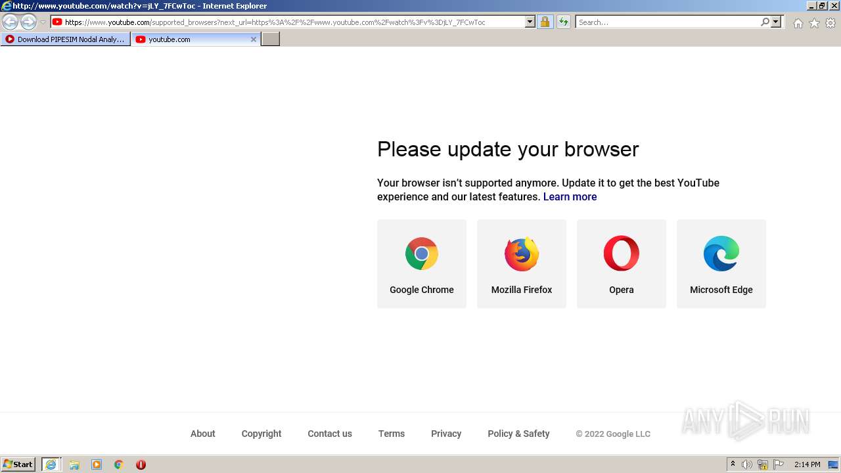The height and width of the screenshot is (473, 841).
Task: Minimize the Internet Explorer window
Action: [x=811, y=6]
